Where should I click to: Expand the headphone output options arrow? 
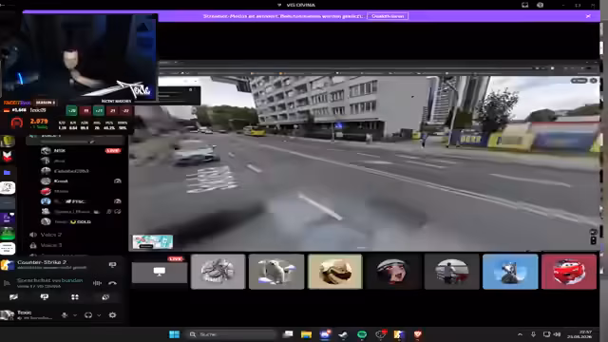pyautogui.click(x=99, y=315)
